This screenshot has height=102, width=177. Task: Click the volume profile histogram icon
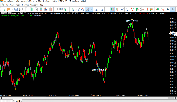[x=152, y=9]
